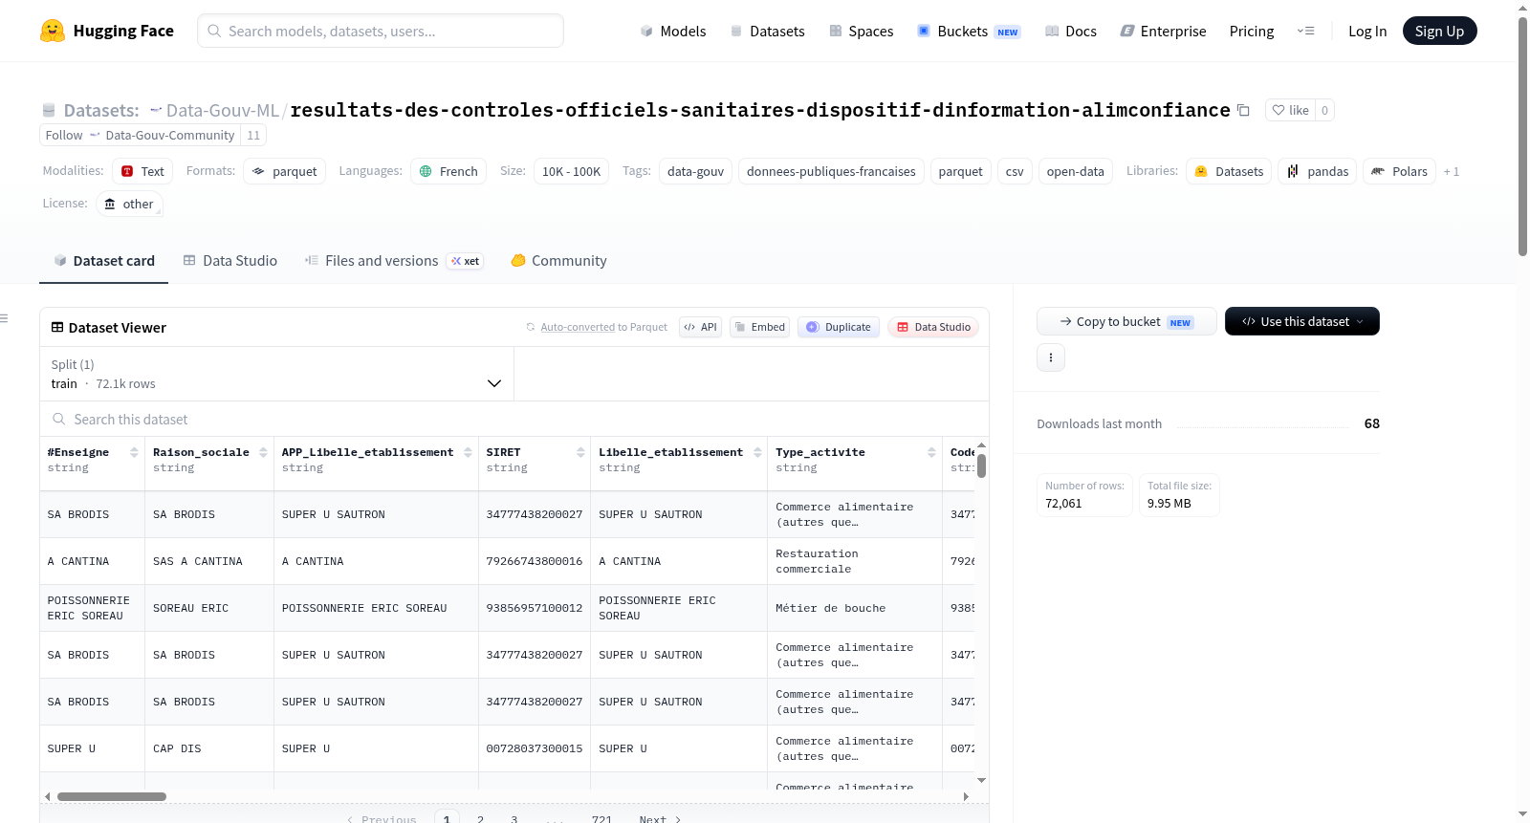The image size is (1530, 823).
Task: Select the Datasets library tag
Action: (1229, 171)
